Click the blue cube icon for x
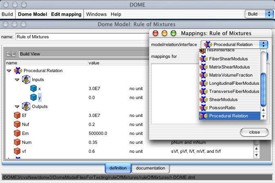 [34, 88]
